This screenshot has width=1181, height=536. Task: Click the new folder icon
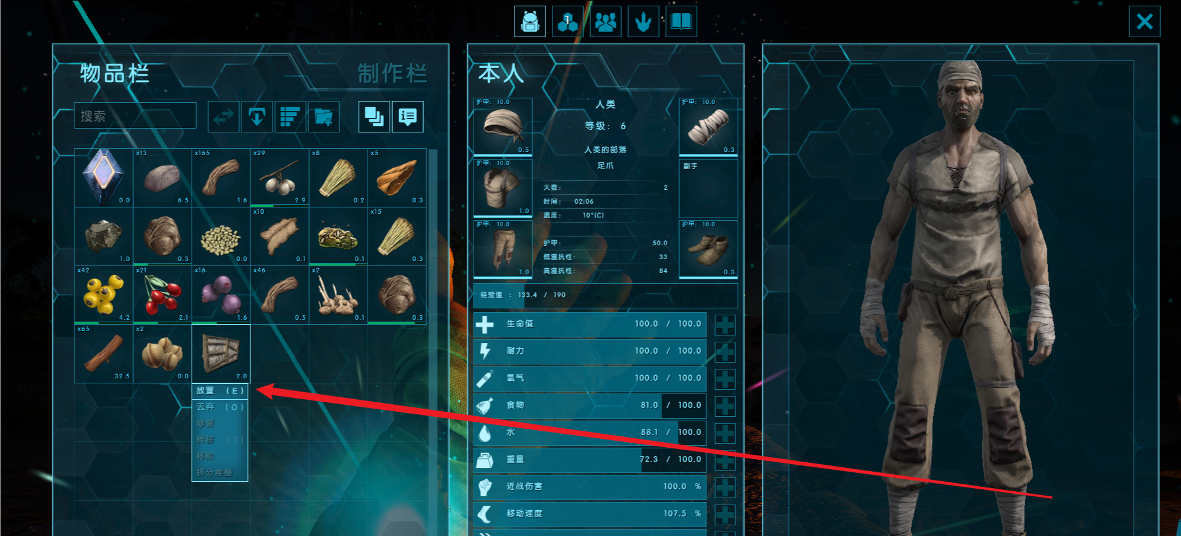tap(324, 117)
